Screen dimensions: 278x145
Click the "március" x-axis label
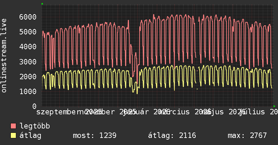point(174,112)
